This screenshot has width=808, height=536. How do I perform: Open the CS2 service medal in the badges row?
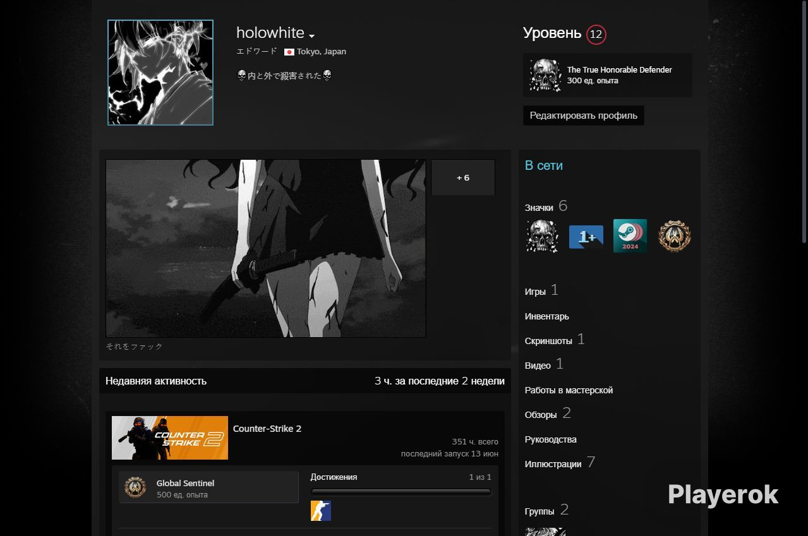(x=674, y=236)
